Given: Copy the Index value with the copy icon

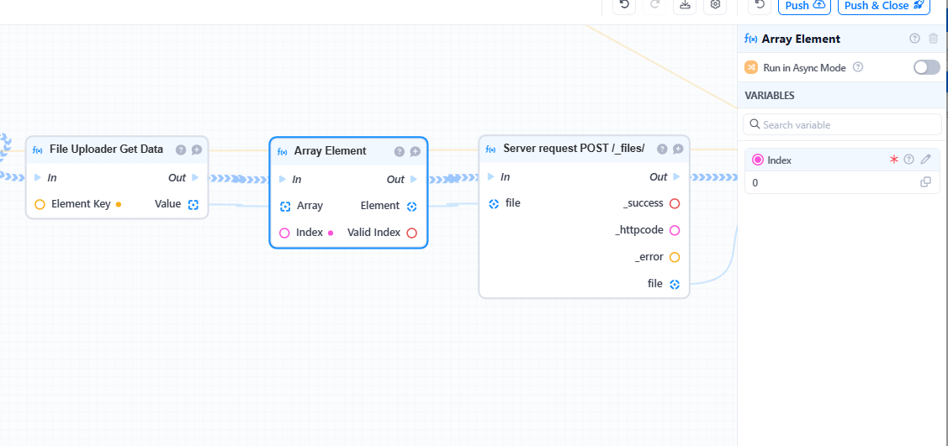Looking at the screenshot, I should pyautogui.click(x=925, y=182).
